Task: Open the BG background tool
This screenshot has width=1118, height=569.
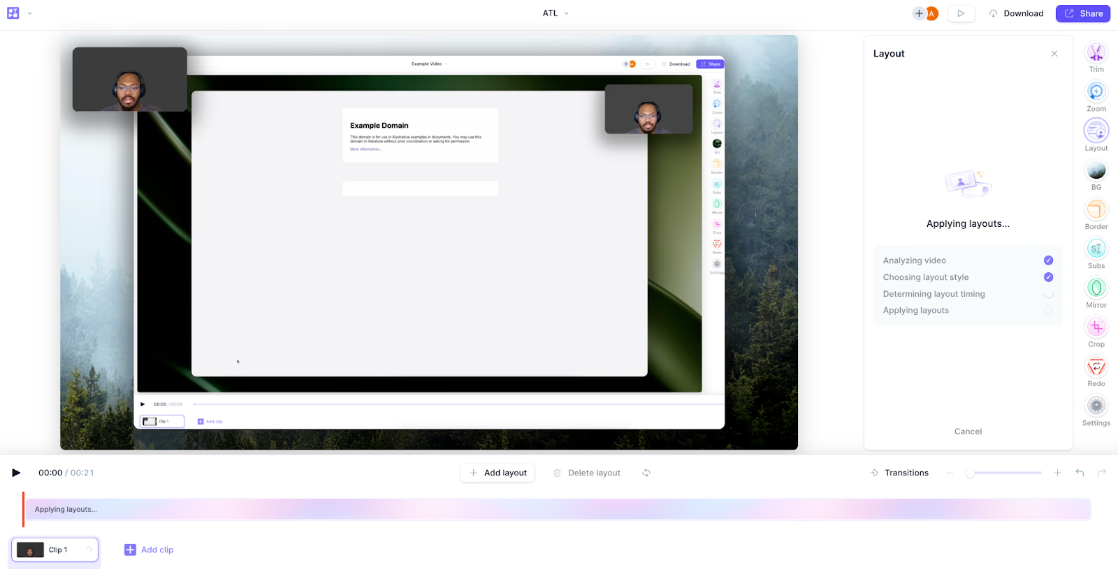Action: coord(1096,175)
